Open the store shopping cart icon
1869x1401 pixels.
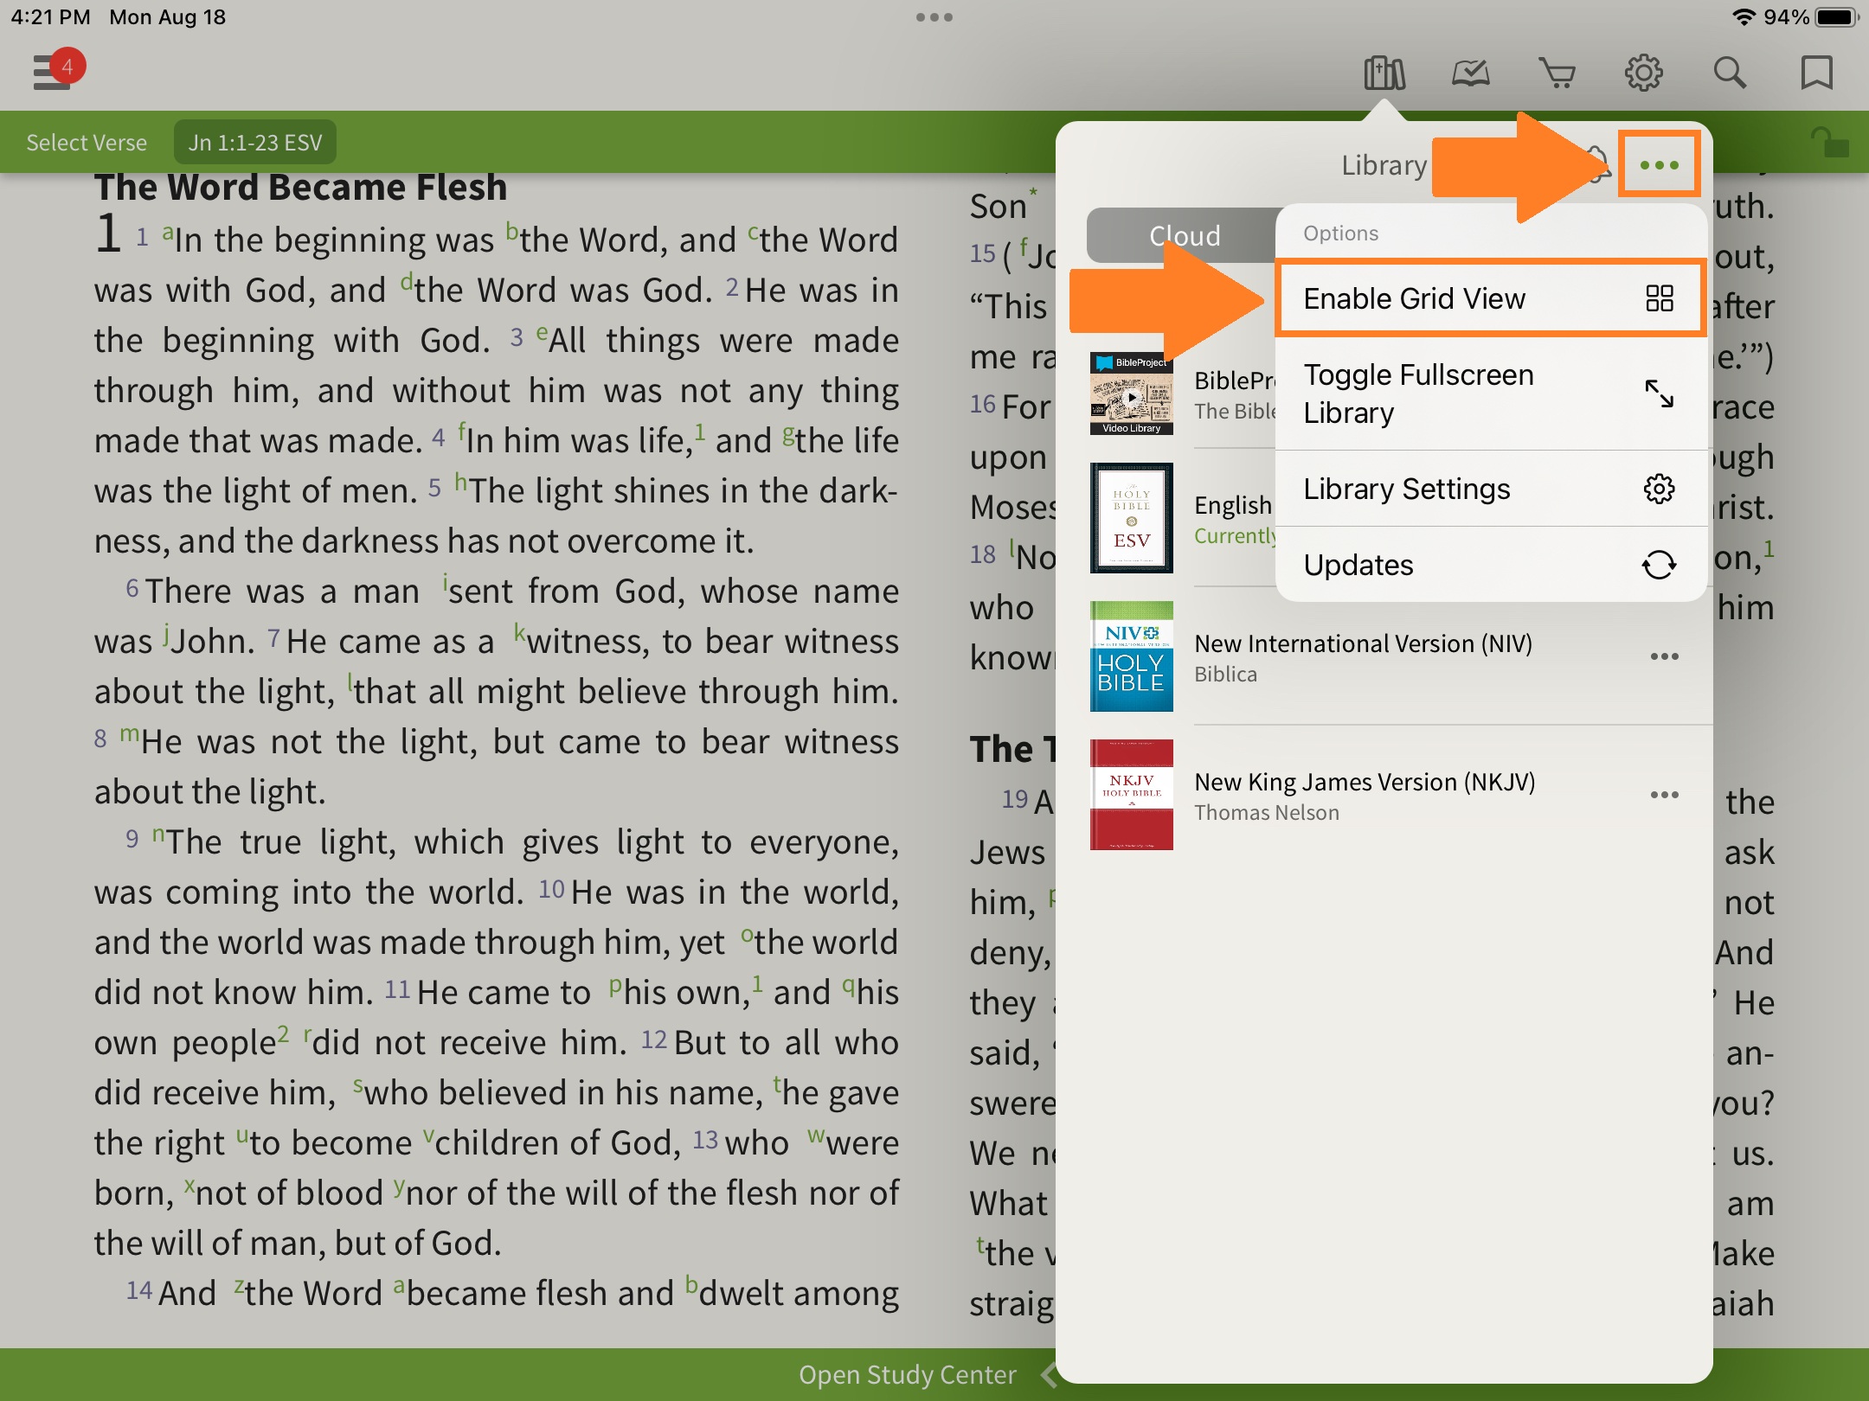[1557, 74]
